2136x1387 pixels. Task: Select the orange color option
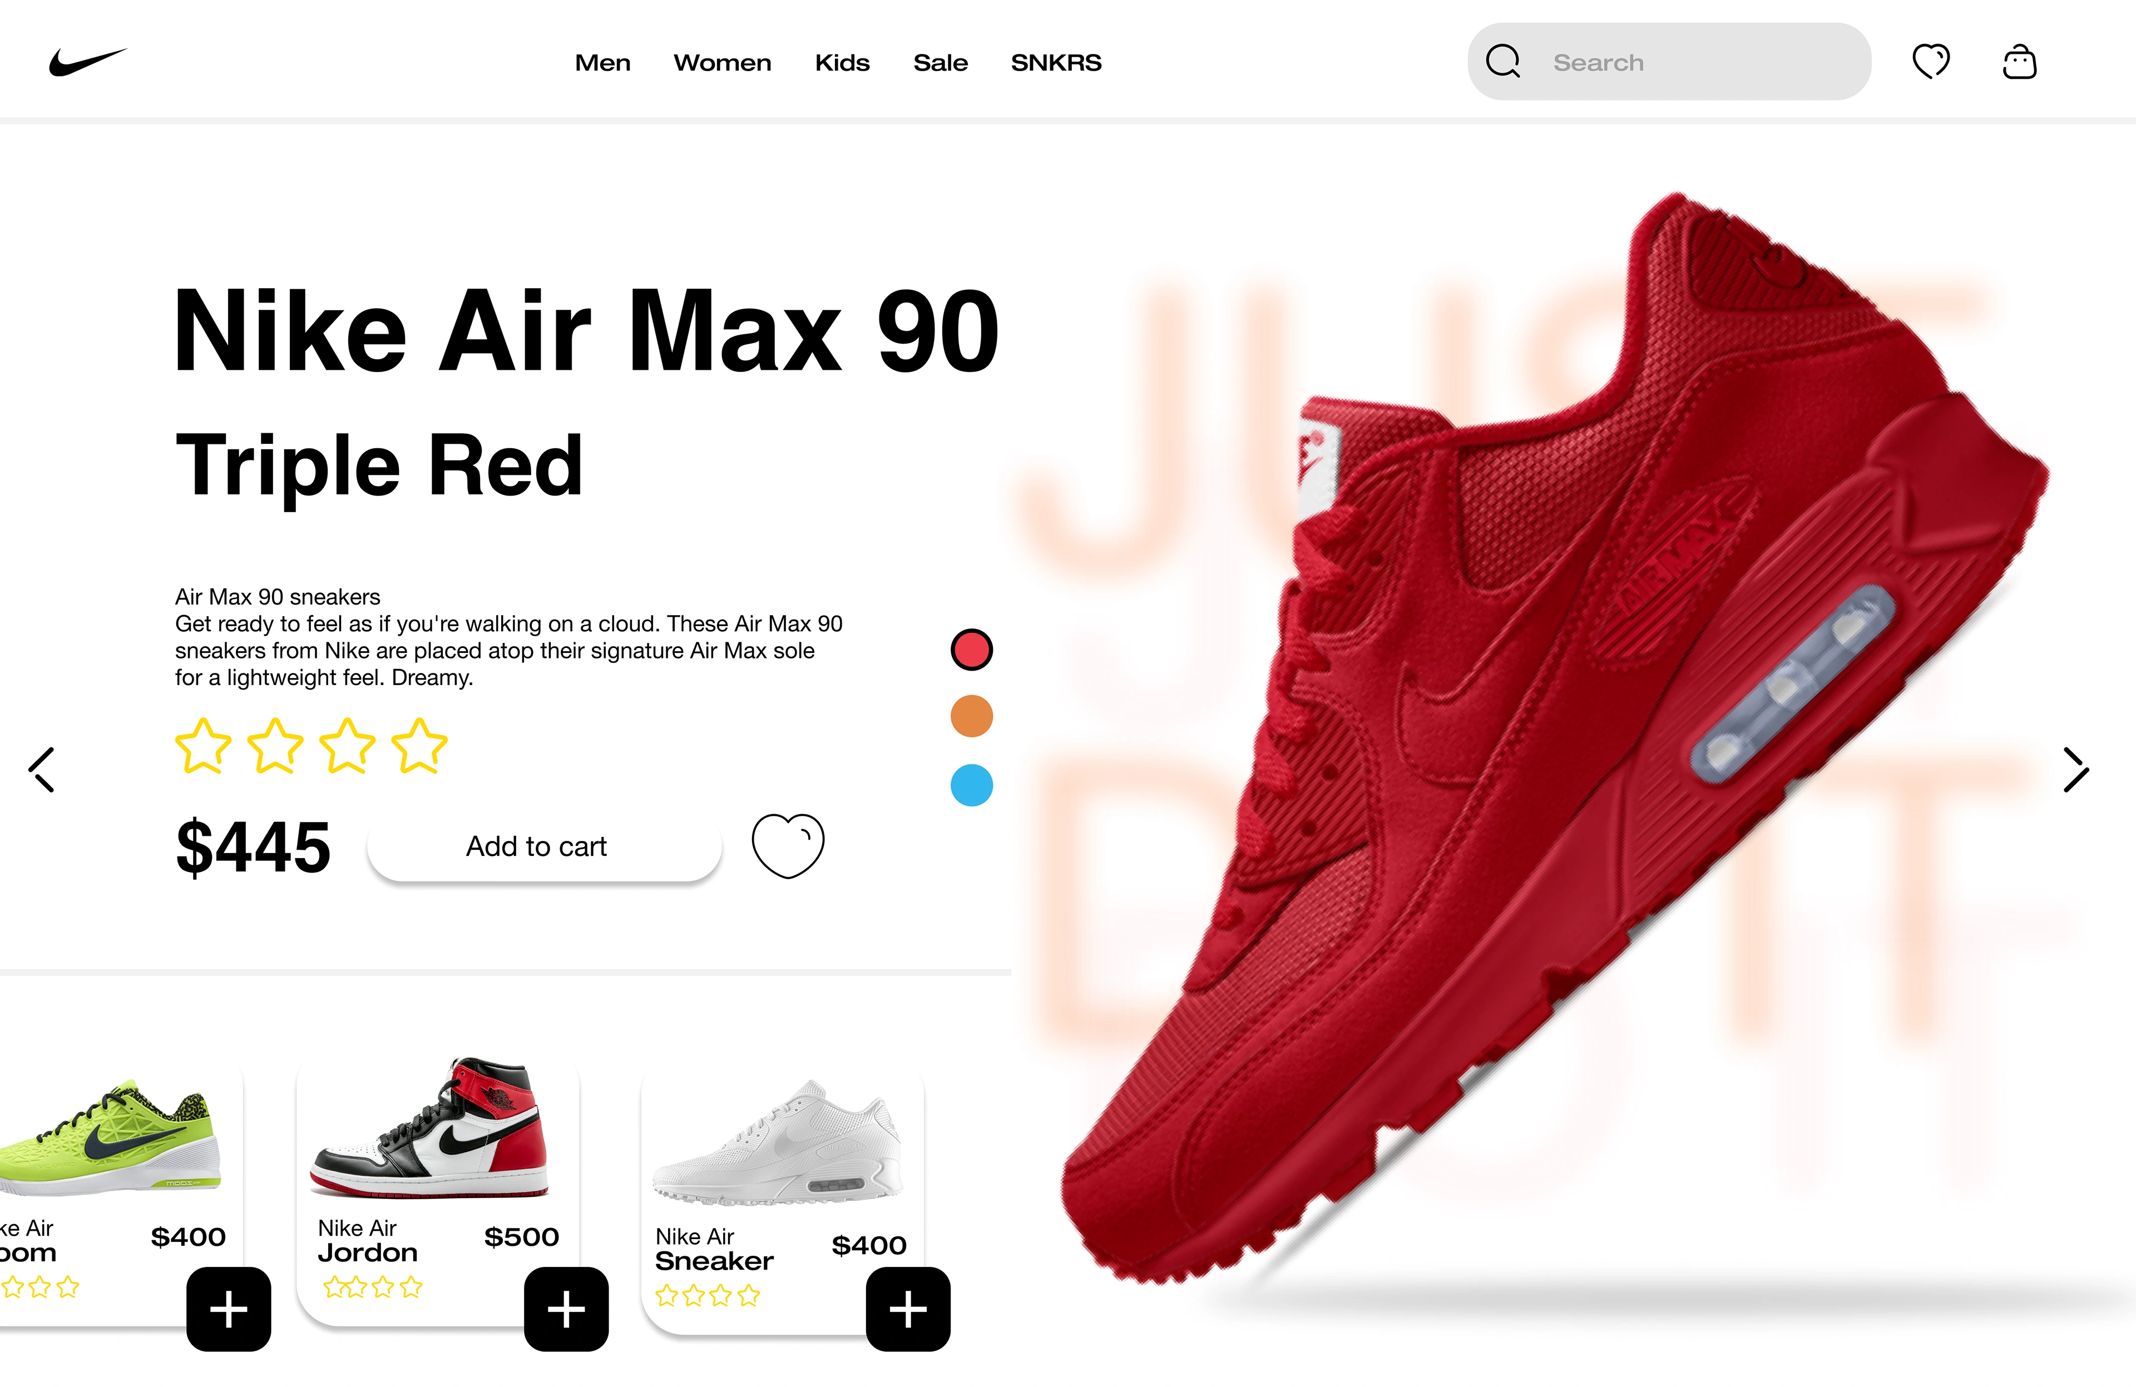(x=972, y=716)
